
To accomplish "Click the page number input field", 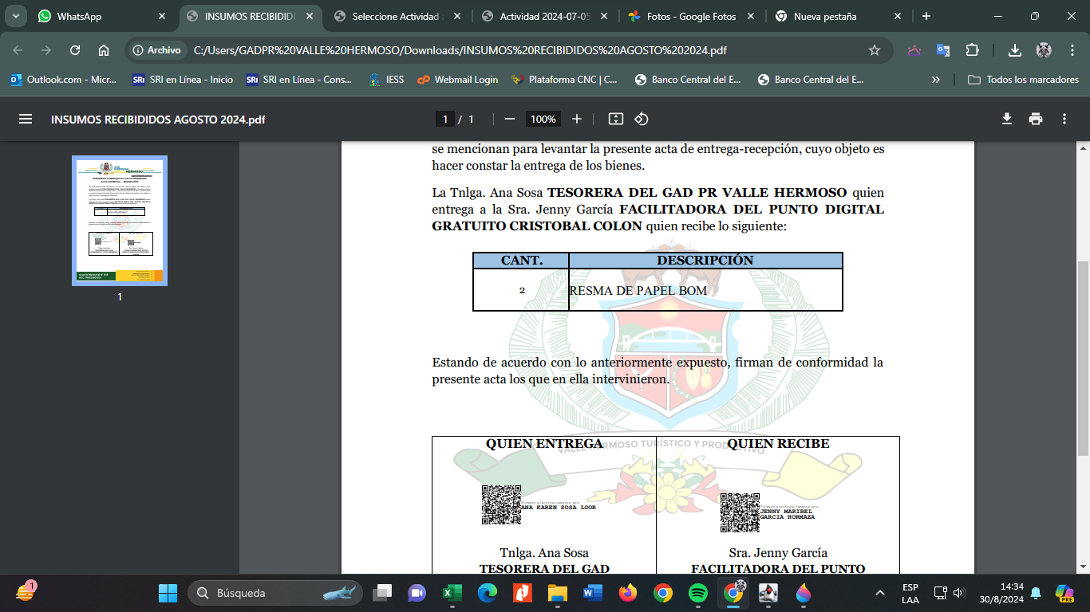I will coord(444,119).
